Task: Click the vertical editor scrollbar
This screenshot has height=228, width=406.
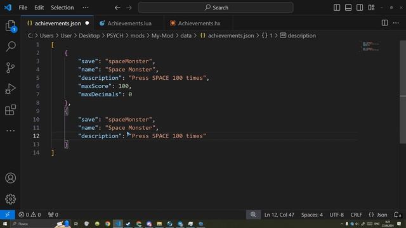Action: (403, 92)
